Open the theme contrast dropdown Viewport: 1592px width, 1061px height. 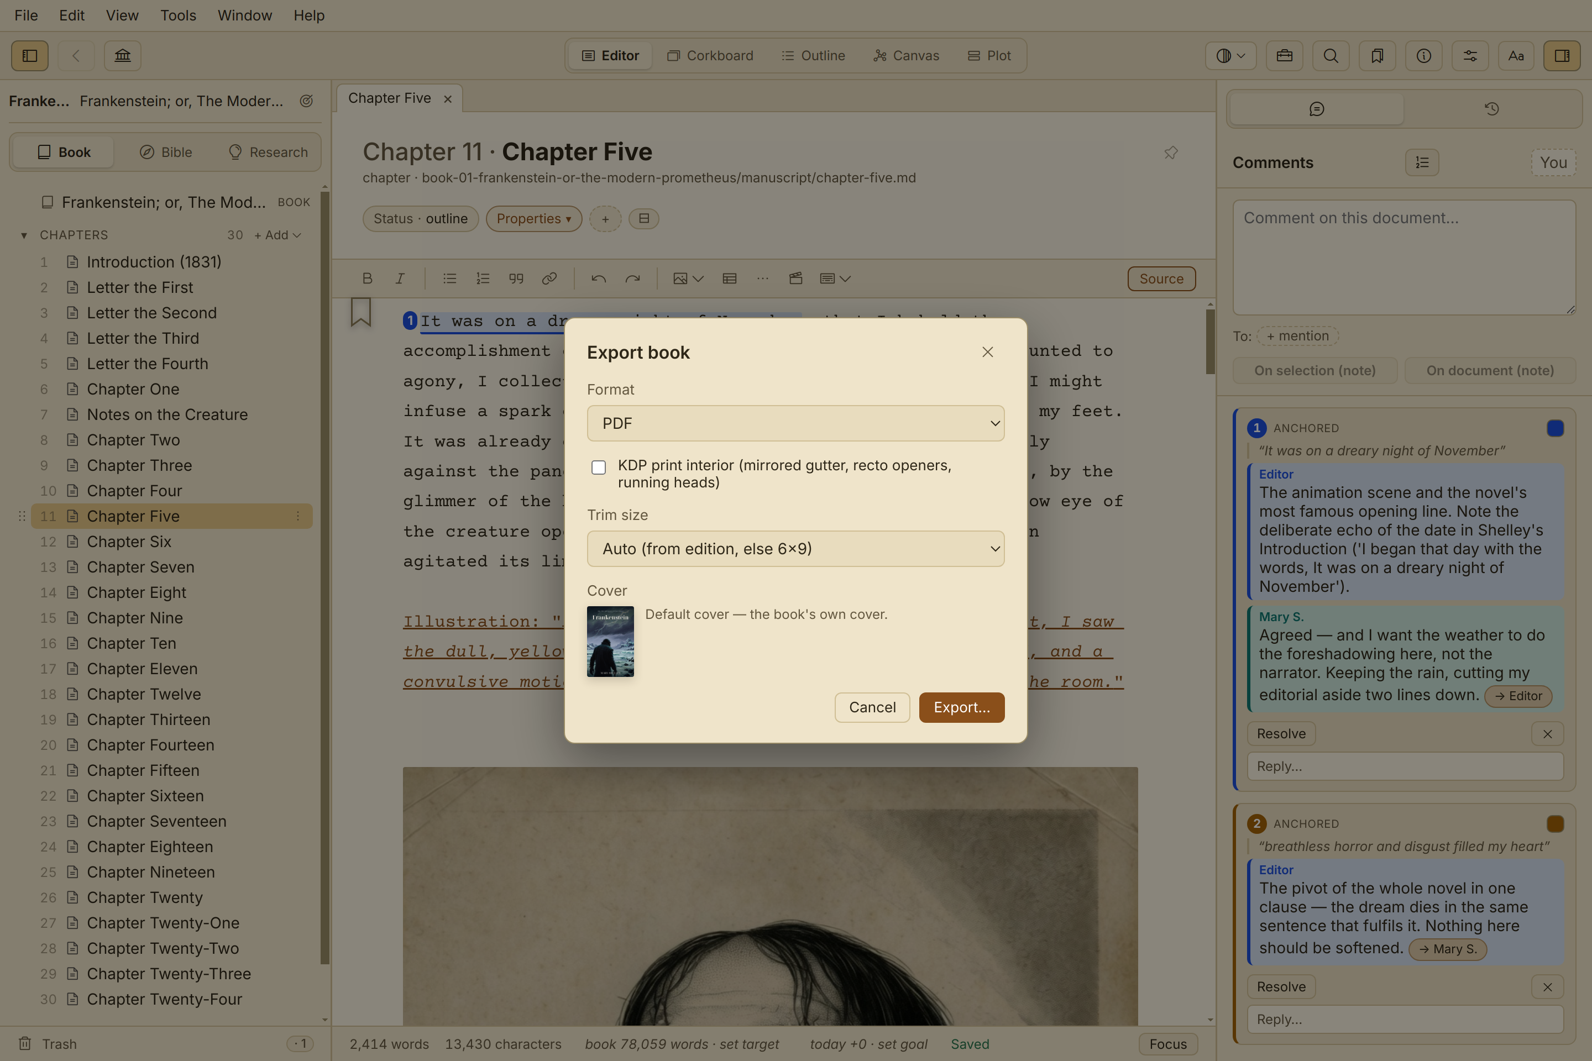[x=1230, y=55]
